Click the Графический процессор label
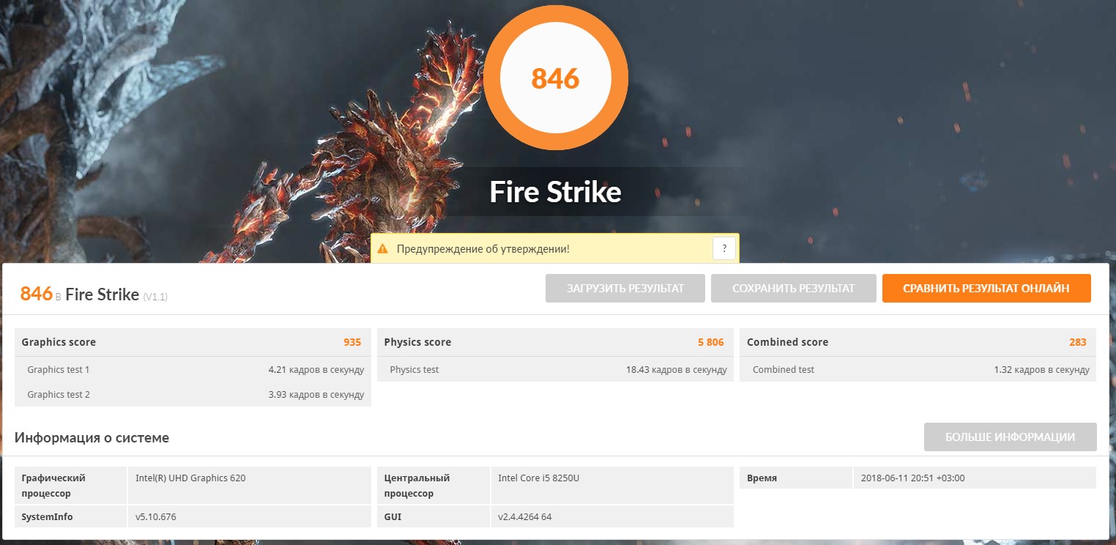 [x=53, y=486]
